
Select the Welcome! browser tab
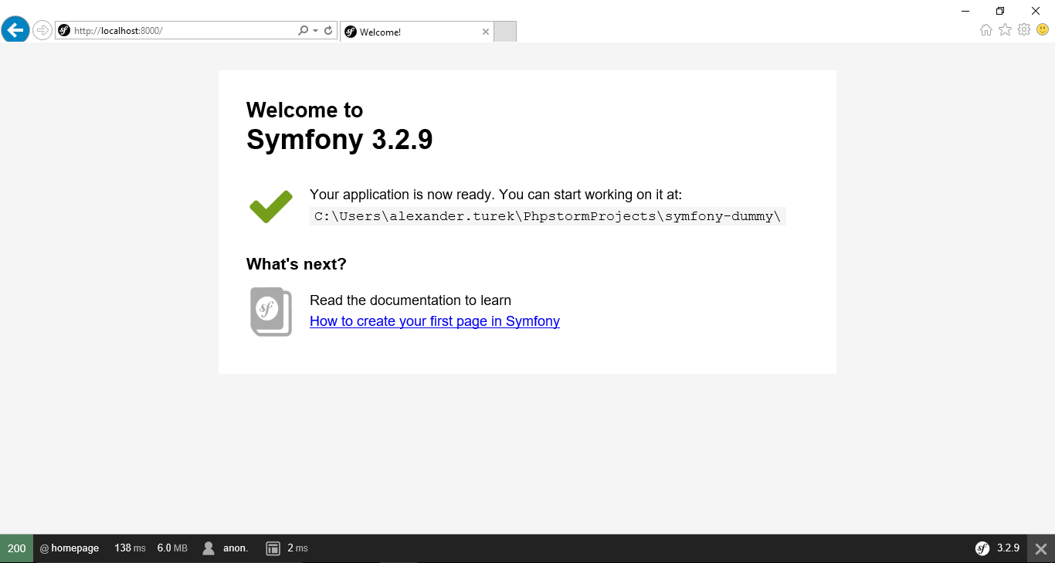417,32
